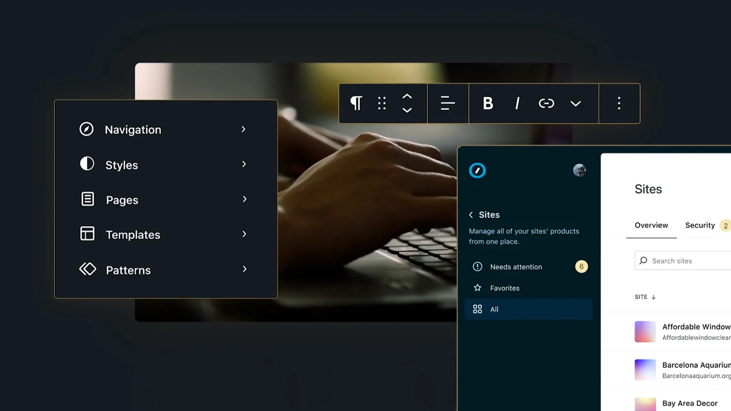731x411 pixels.
Task: Click the Affordablewindowclean domain text
Action: 696,338
